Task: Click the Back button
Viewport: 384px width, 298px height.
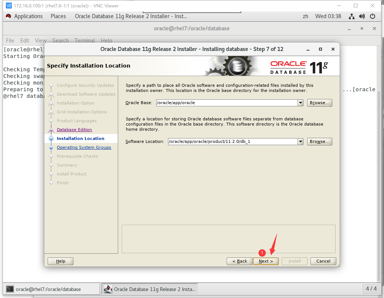Action: click(x=240, y=261)
